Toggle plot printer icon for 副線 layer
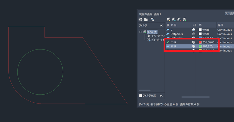The width and height of the screenshot is (234, 122). coord(193,46)
